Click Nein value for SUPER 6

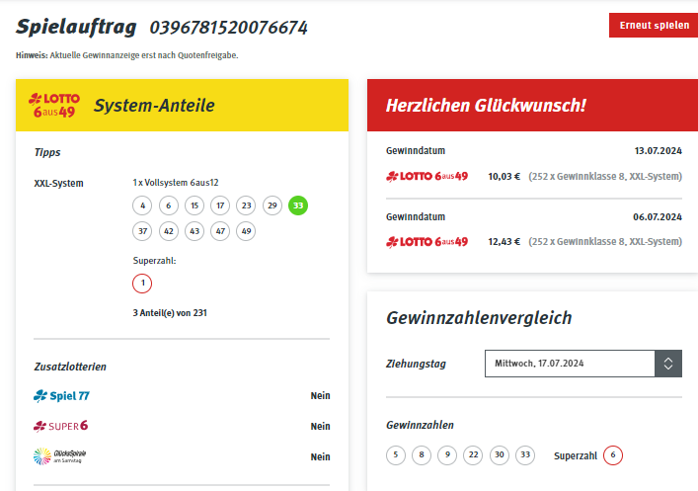point(321,427)
